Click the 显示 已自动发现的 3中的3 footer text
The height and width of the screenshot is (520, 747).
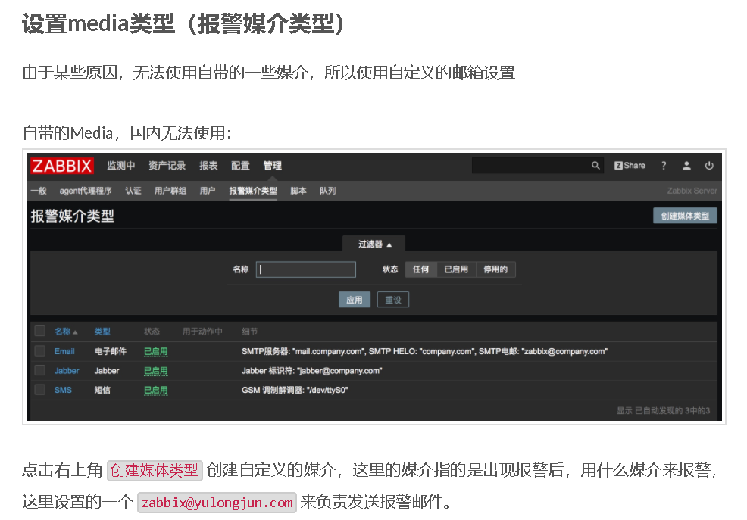[x=663, y=410]
